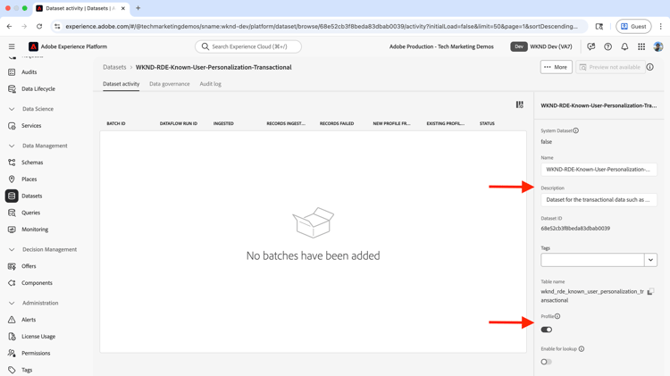670x376 pixels.
Task: Click the STATUS column header
Action: pos(487,123)
